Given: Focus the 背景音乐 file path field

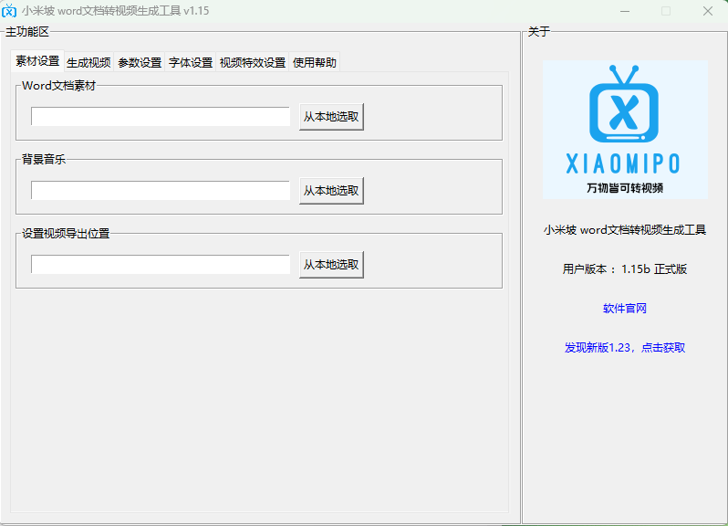Looking at the screenshot, I should (161, 191).
